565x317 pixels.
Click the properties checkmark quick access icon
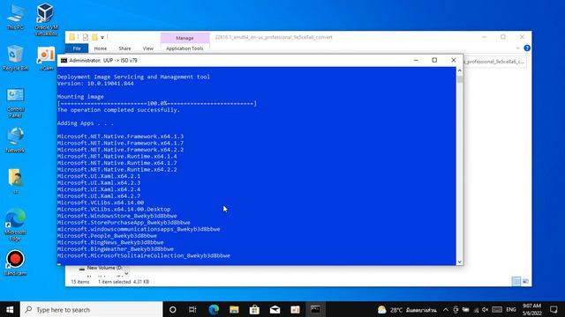(86, 37)
